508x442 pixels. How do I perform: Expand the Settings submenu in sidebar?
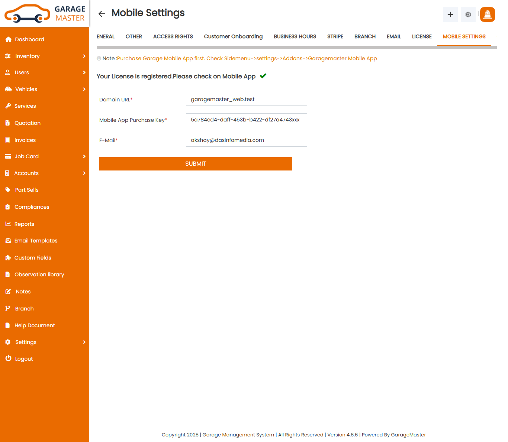(84, 342)
